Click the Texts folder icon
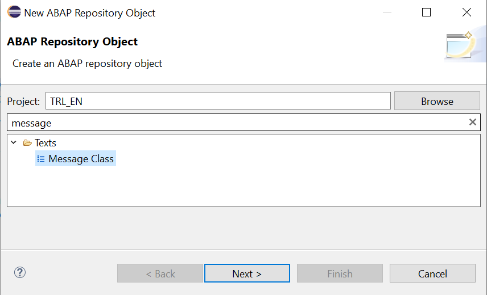Image resolution: width=487 pixels, height=295 pixels. (27, 143)
